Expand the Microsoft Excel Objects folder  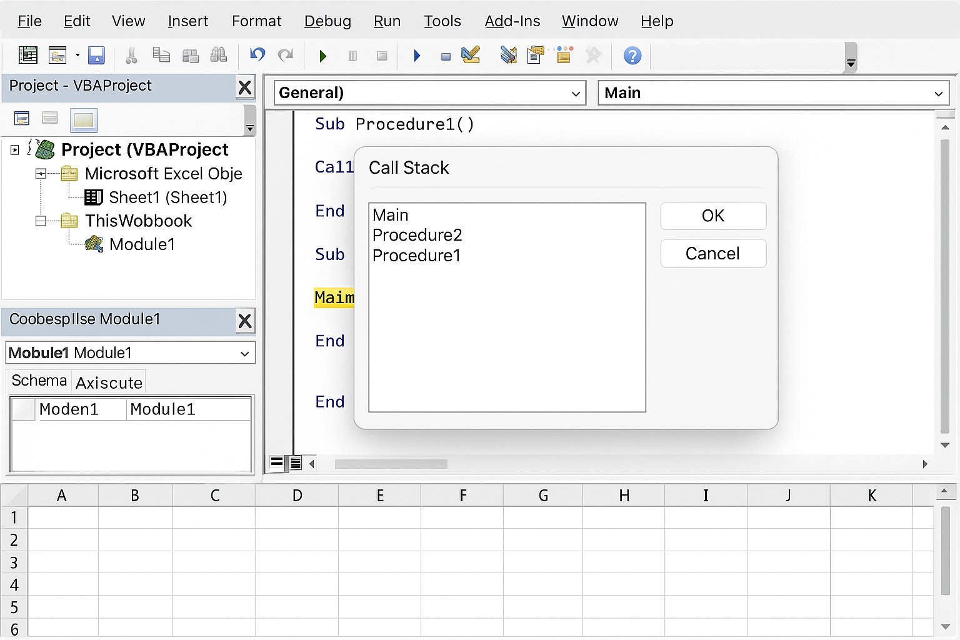point(41,174)
